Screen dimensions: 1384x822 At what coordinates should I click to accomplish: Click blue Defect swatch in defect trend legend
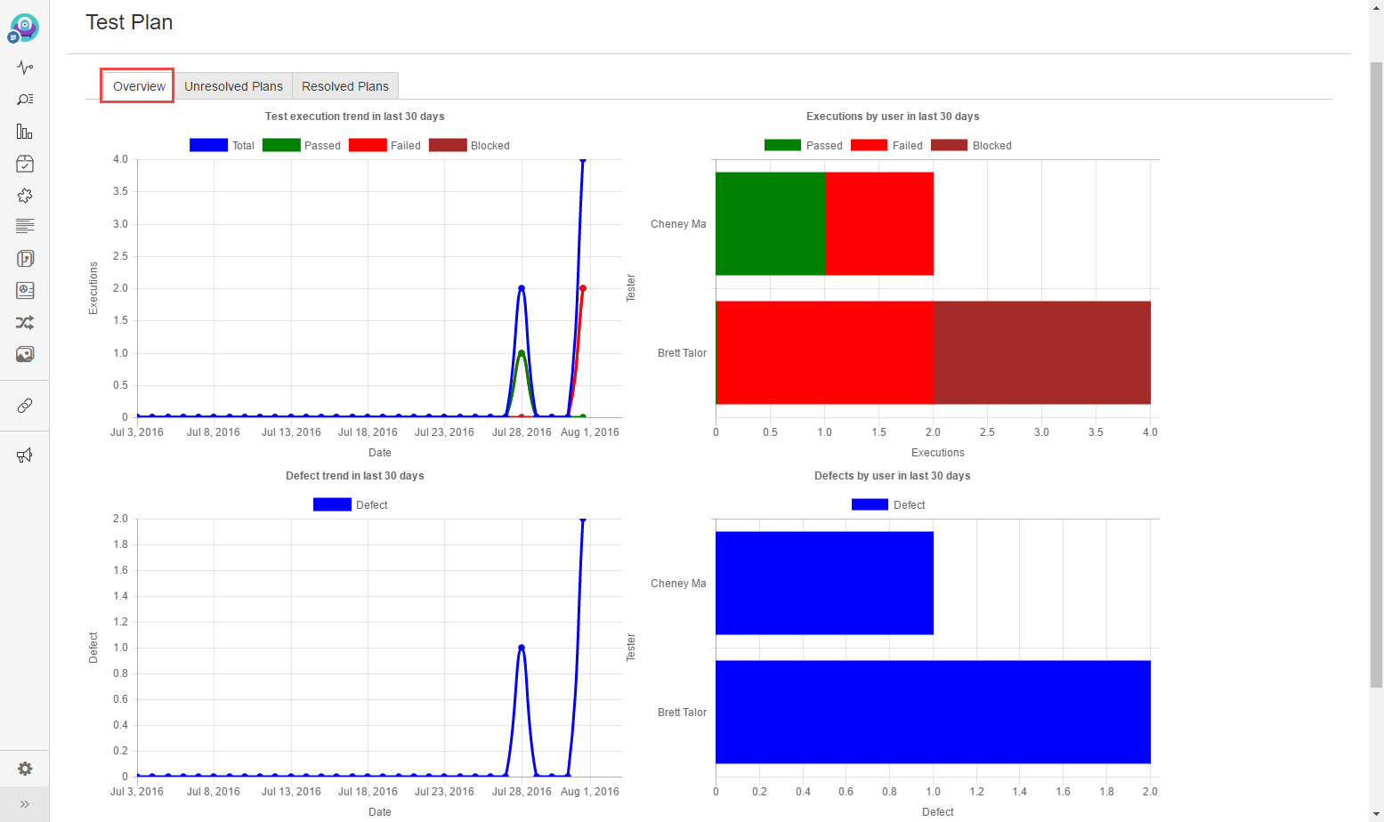(332, 505)
